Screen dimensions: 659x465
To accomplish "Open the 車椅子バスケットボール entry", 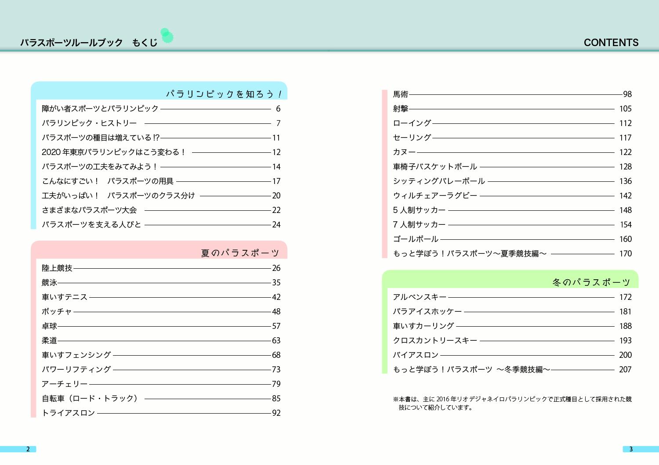I will [x=435, y=166].
